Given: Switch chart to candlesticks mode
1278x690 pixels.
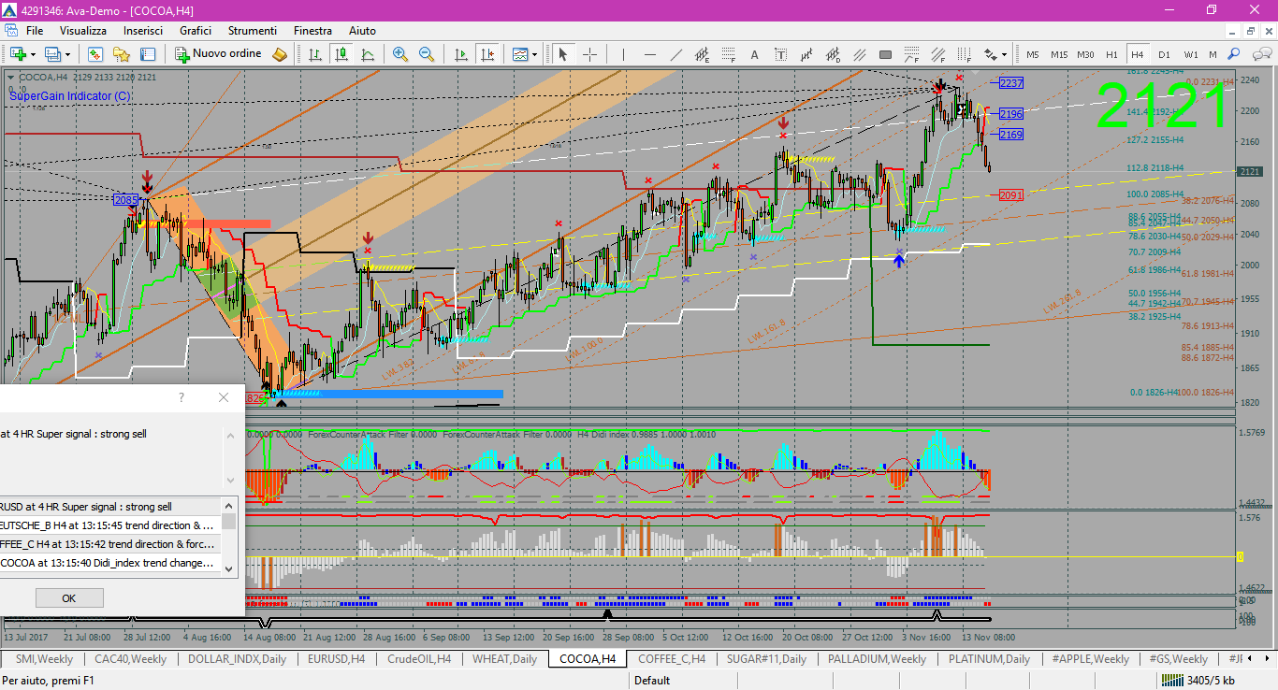Looking at the screenshot, I should [341, 54].
